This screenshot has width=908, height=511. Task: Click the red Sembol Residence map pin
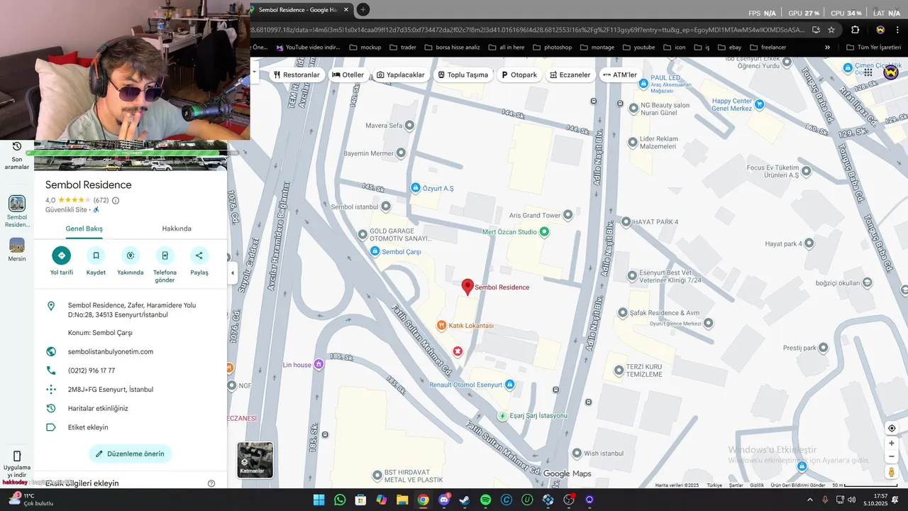click(467, 287)
